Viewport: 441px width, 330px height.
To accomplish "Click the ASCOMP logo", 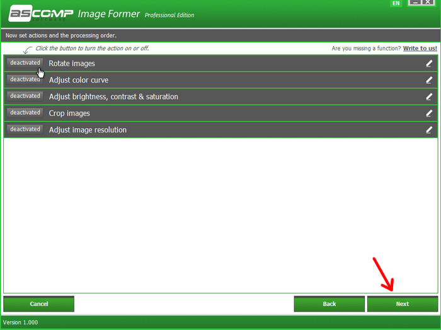I will [41, 13].
